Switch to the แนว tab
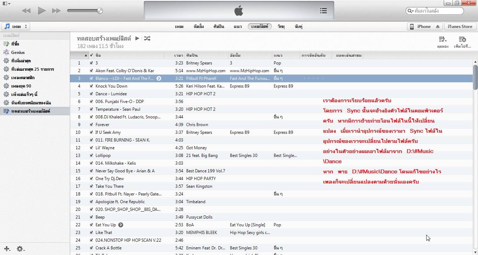This screenshot has height=255, width=478. [x=238, y=27]
